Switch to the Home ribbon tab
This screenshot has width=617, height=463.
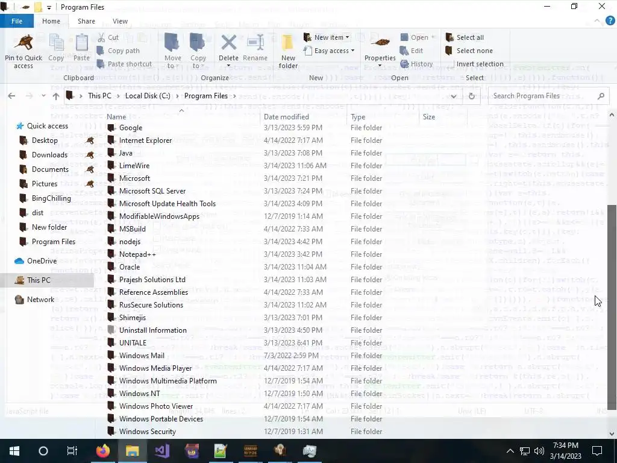point(51,21)
